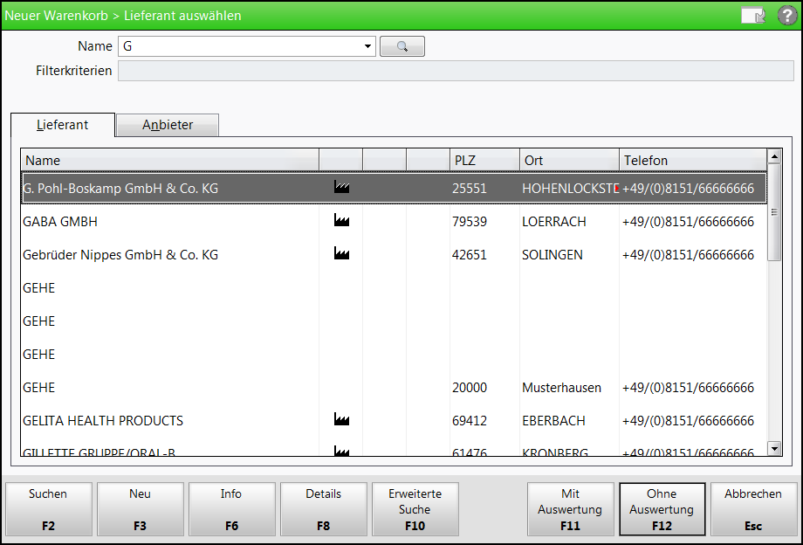
Task: Select the GABA GMBH supplier row
Action: [x=395, y=222]
